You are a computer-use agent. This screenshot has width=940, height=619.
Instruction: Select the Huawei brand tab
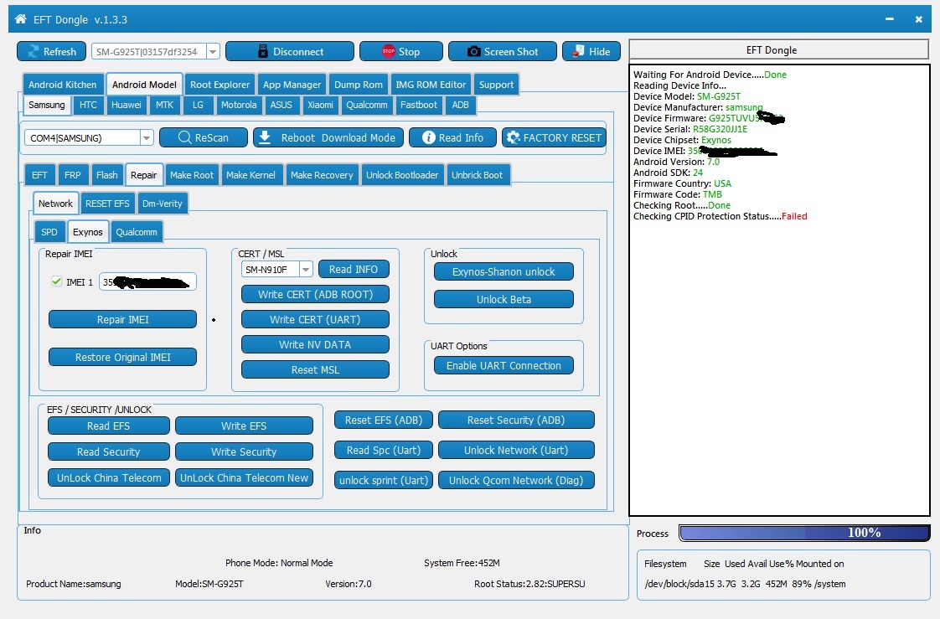click(127, 105)
